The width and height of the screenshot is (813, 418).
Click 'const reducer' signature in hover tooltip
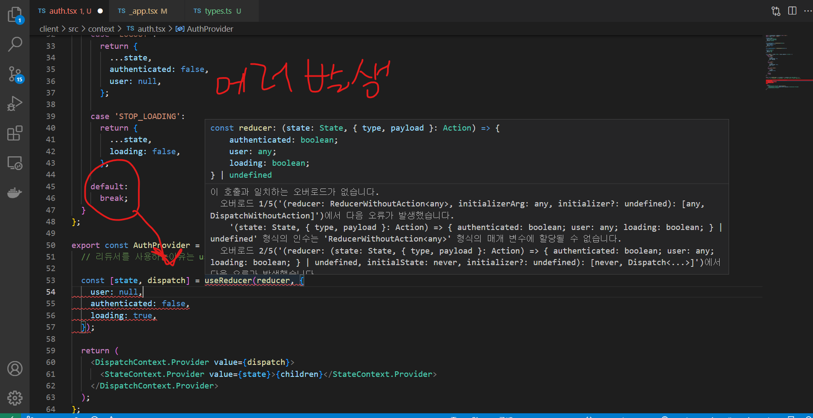pyautogui.click(x=355, y=128)
